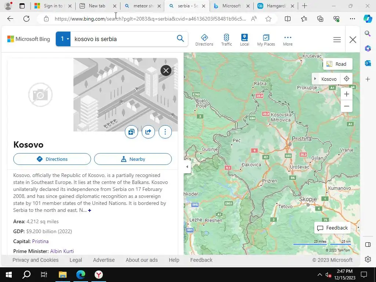The width and height of the screenshot is (376, 282).
Task: Open Yandex browser from taskbar
Action: tap(98, 275)
